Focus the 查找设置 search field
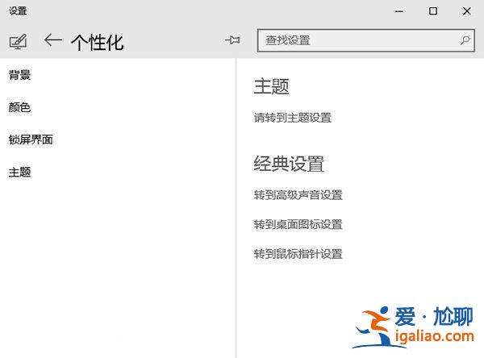The height and width of the screenshot is (358, 484). tap(365, 40)
